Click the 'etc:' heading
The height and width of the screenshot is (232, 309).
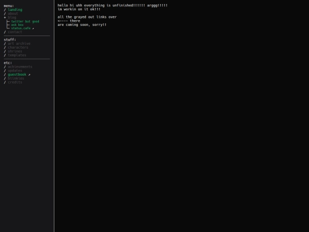coord(8,63)
